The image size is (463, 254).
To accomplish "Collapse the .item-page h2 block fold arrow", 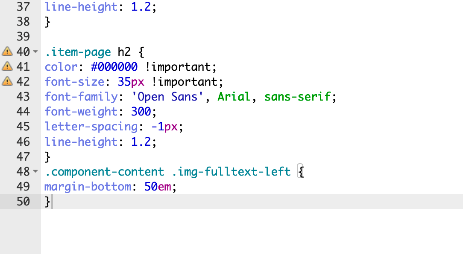I will [35, 52].
